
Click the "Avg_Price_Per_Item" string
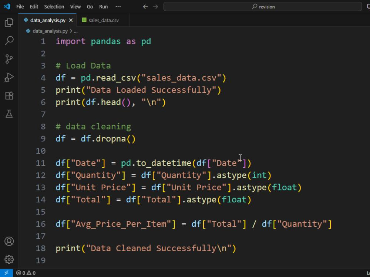point(121,224)
